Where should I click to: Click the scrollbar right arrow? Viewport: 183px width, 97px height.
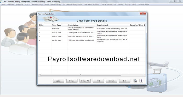(144, 75)
